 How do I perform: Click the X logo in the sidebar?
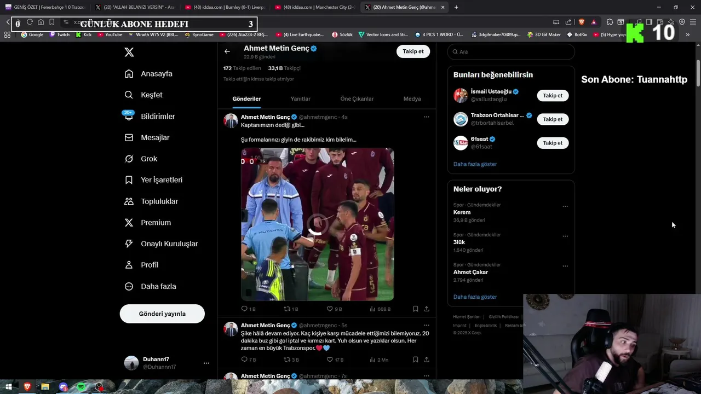tap(129, 52)
